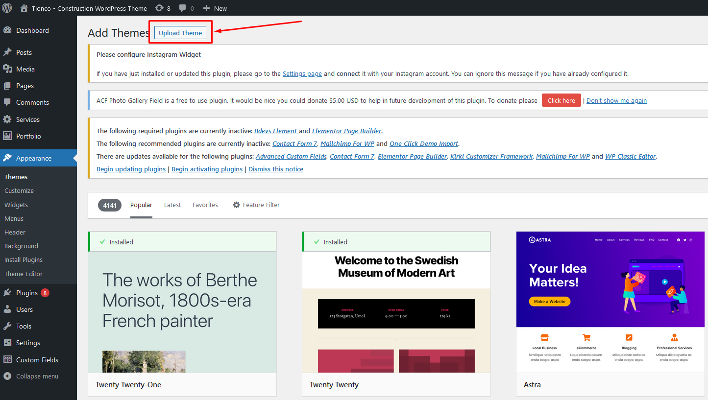Click the Posts pushpin icon
This screenshot has width=708, height=400.
[7, 52]
